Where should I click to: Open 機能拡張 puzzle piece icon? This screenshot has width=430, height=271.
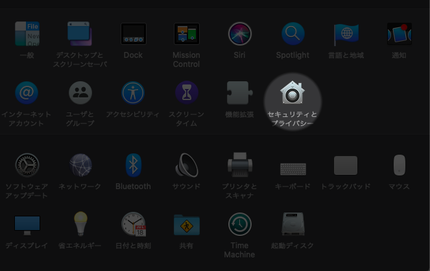[240, 93]
